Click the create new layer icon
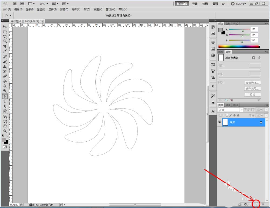 (257, 204)
